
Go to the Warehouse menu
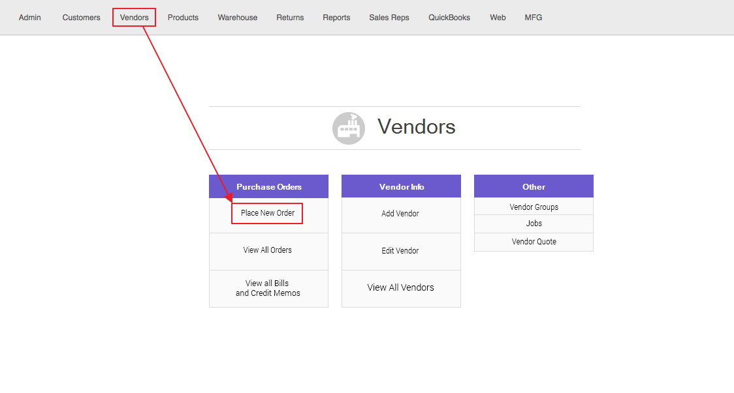coord(238,18)
